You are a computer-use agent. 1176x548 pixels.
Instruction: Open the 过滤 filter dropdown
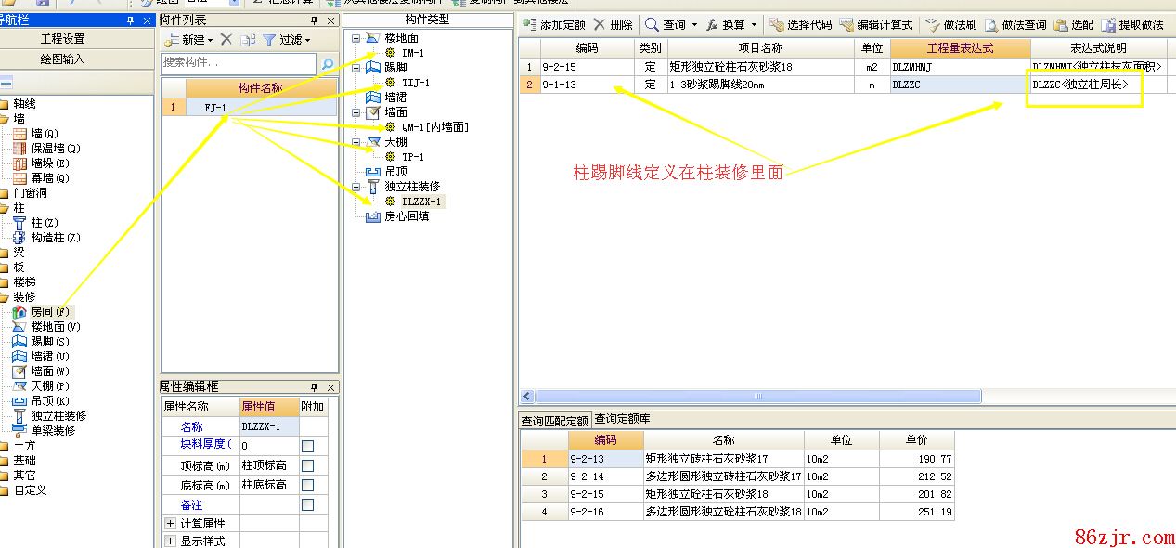[x=307, y=40]
